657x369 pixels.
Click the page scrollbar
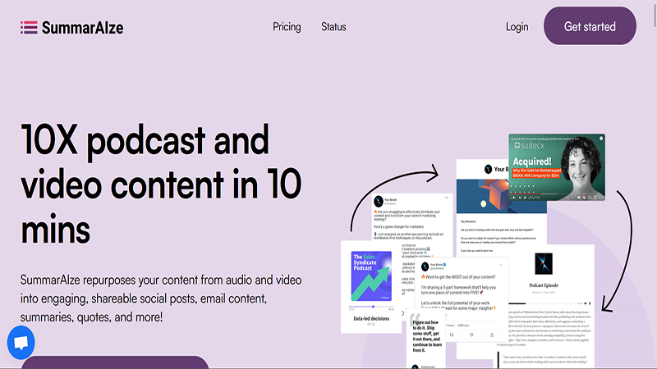pyautogui.click(x=655, y=15)
